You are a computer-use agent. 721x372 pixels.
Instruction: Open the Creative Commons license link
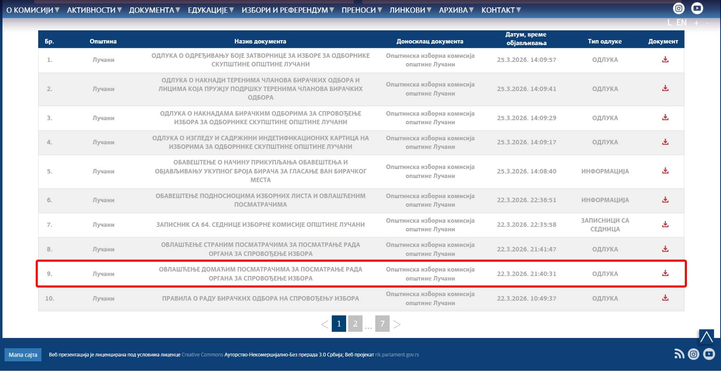click(x=202, y=355)
